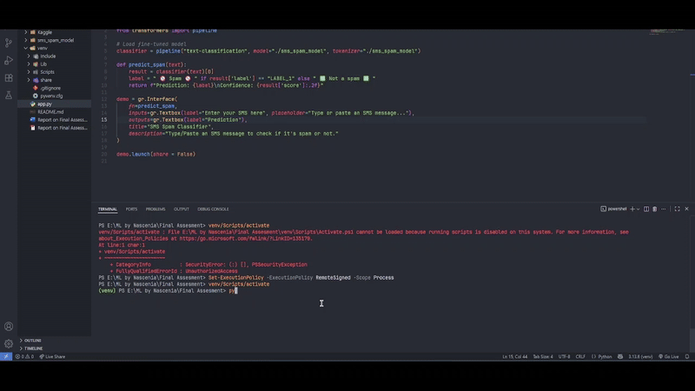Open README.md in the file explorer
Viewport: 695px width, 391px height.
point(50,112)
